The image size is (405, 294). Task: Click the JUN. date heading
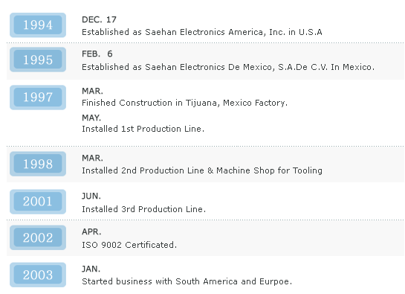coord(91,196)
